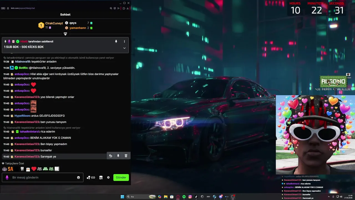The height and width of the screenshot is (200, 355).
Task: Delete the 'Sarımsak ye' message
Action: pos(126,156)
